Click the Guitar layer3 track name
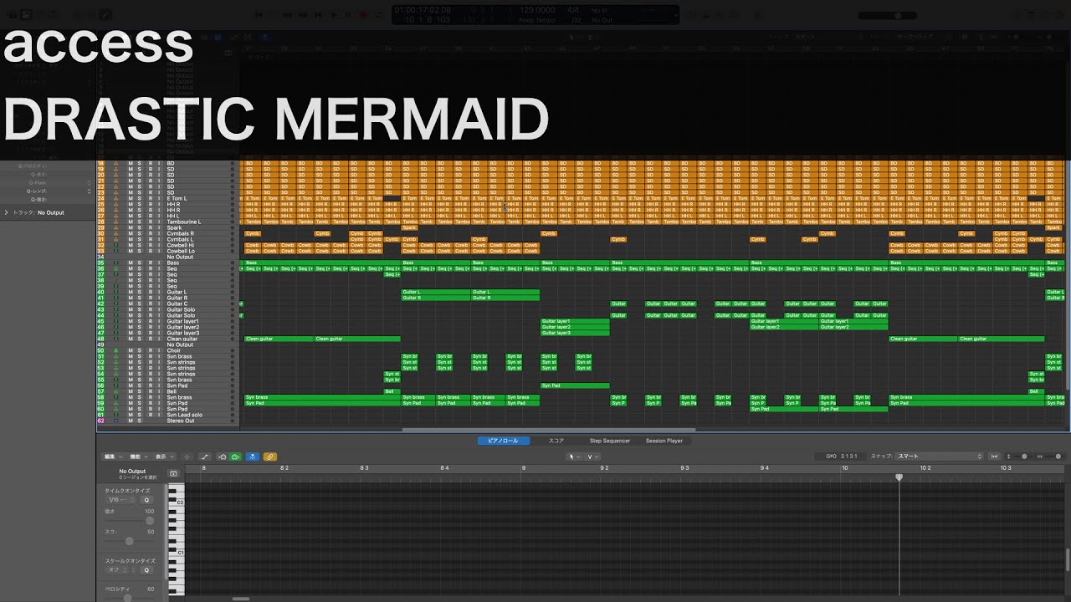 click(x=183, y=333)
